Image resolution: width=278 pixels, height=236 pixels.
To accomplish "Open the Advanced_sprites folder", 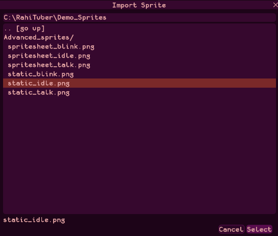I will (x=139, y=38).
